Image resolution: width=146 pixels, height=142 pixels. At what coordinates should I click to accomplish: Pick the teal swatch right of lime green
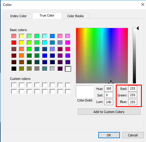(x=37, y=49)
